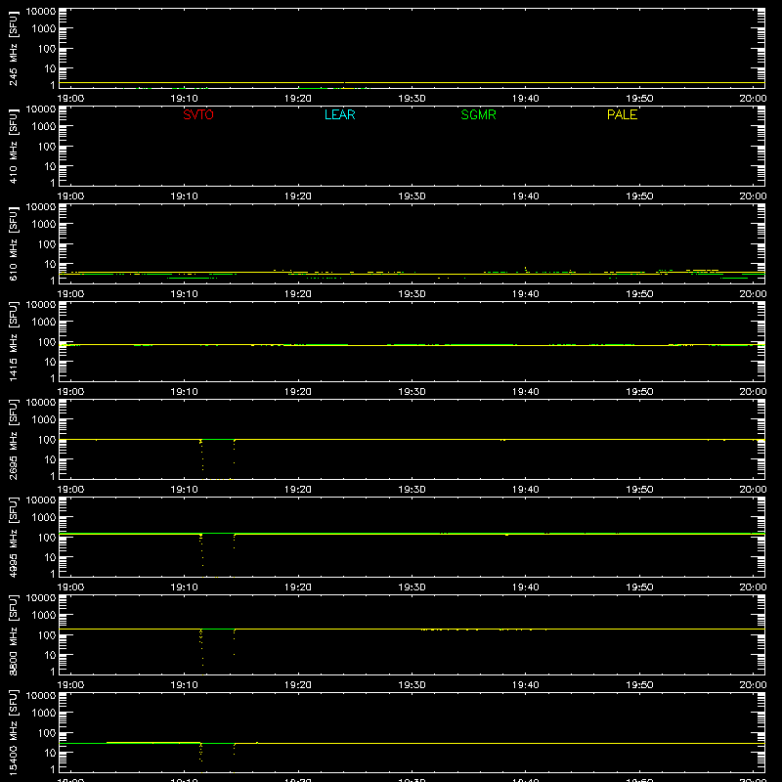Click 20:00 under the 8800 MHz plot

[753, 685]
